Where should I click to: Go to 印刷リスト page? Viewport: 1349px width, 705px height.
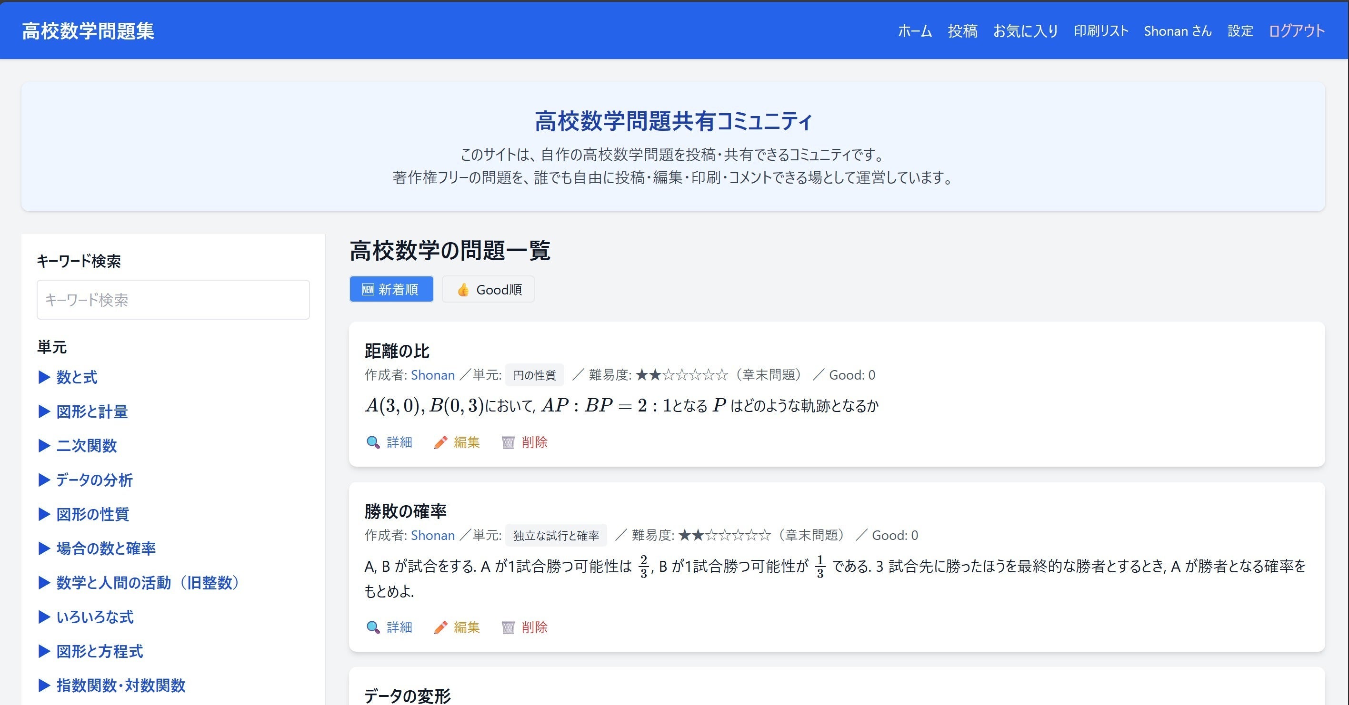(1101, 31)
